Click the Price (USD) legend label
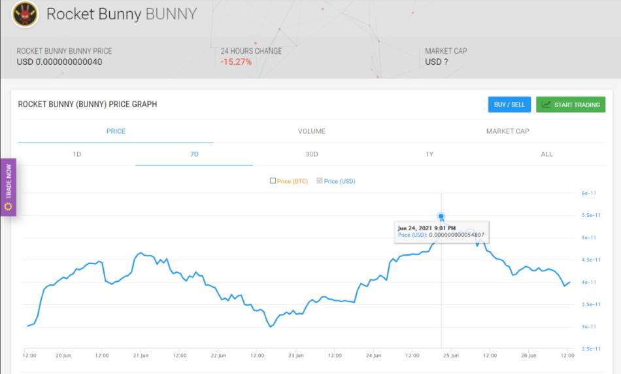Viewport: 621px width, 374px height. click(339, 181)
